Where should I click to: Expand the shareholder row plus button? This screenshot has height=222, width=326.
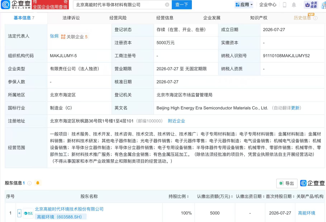[x=19, y=213]
